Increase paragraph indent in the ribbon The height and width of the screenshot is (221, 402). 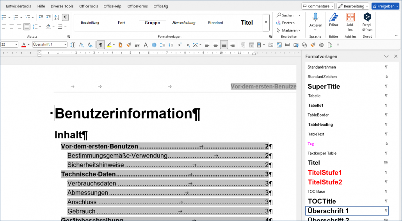pyautogui.click(x=48, y=17)
